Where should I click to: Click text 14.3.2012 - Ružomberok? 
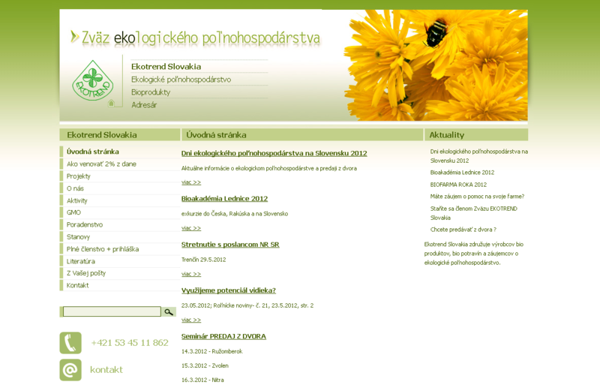click(212, 352)
